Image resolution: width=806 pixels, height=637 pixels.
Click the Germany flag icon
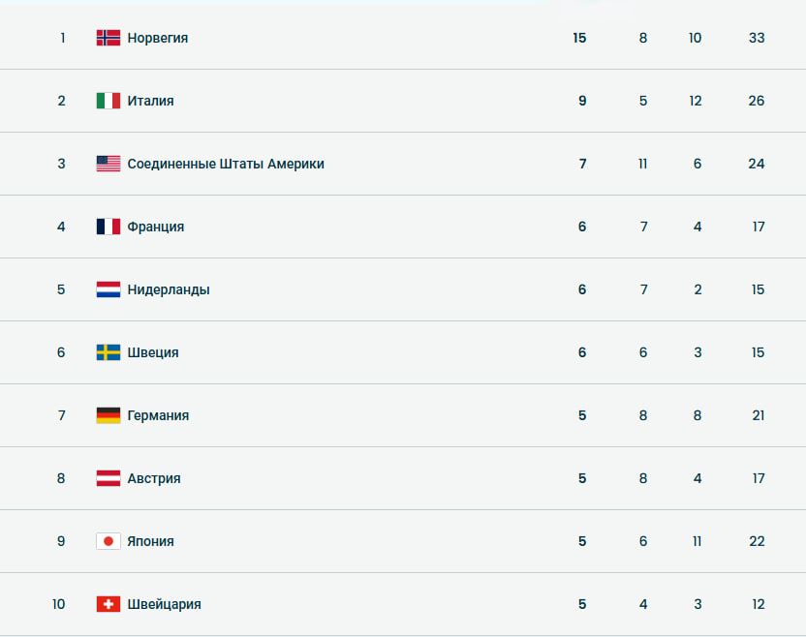(108, 415)
